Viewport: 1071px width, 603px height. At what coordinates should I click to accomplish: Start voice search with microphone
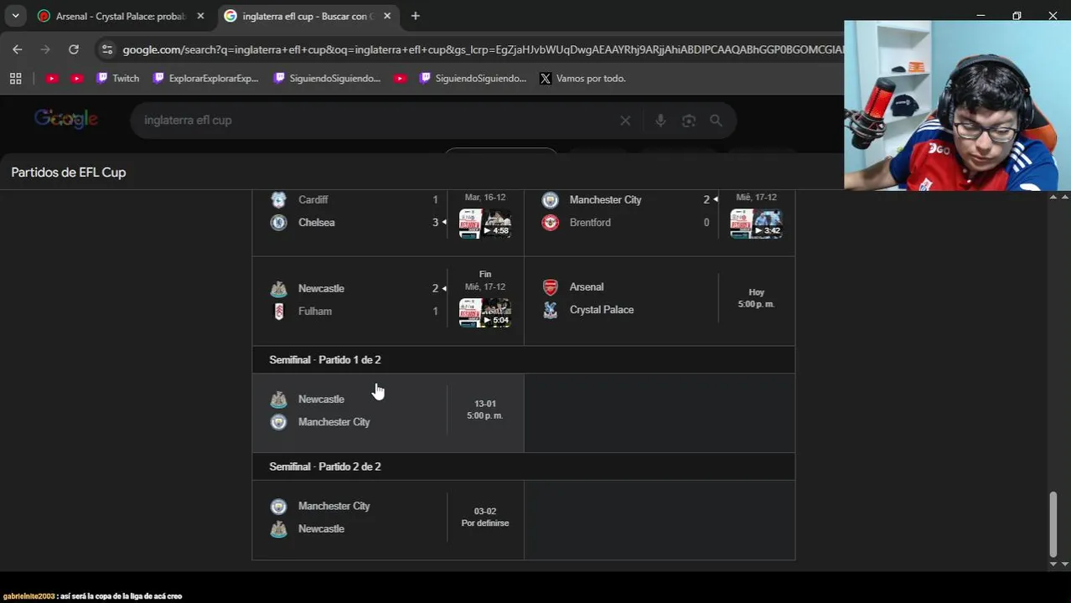(660, 121)
